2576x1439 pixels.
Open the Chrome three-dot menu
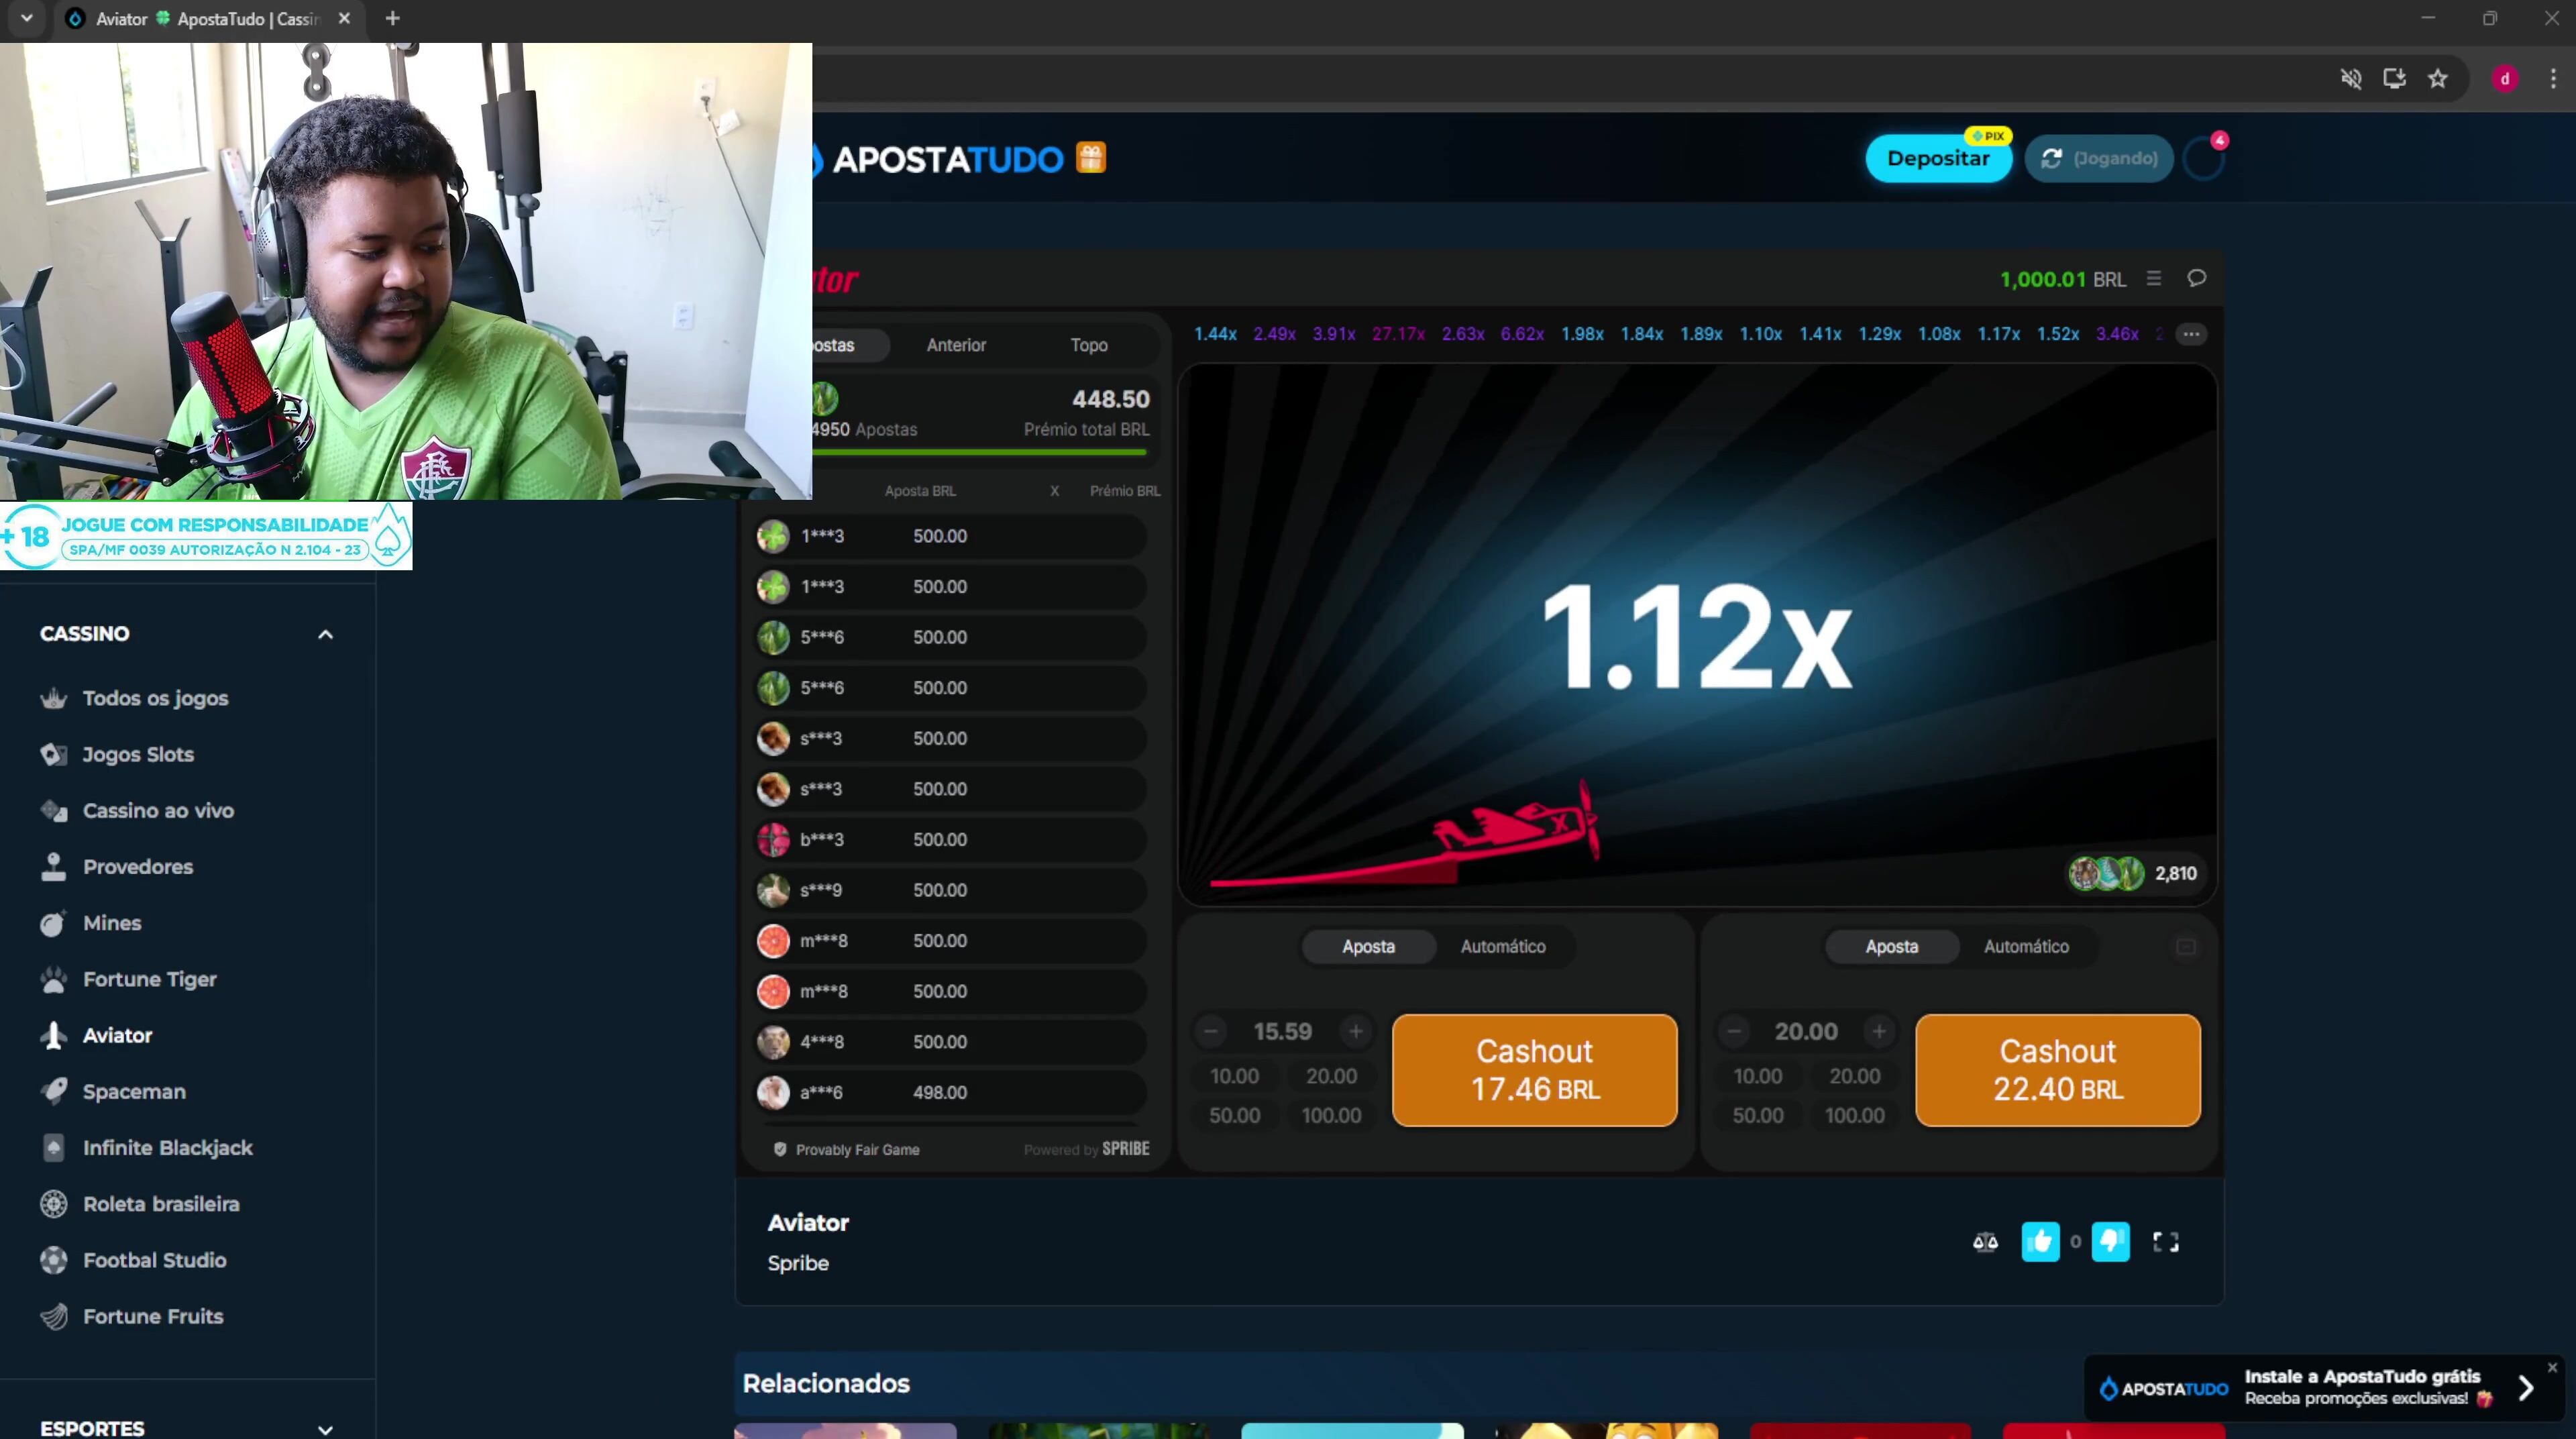pyautogui.click(x=2553, y=78)
